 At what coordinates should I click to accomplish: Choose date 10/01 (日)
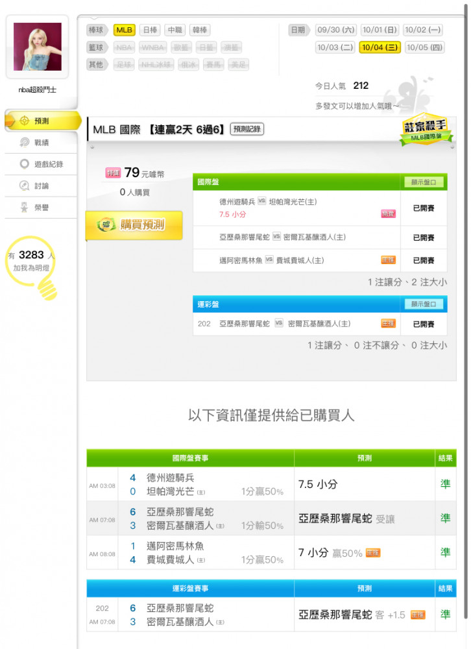click(380, 30)
